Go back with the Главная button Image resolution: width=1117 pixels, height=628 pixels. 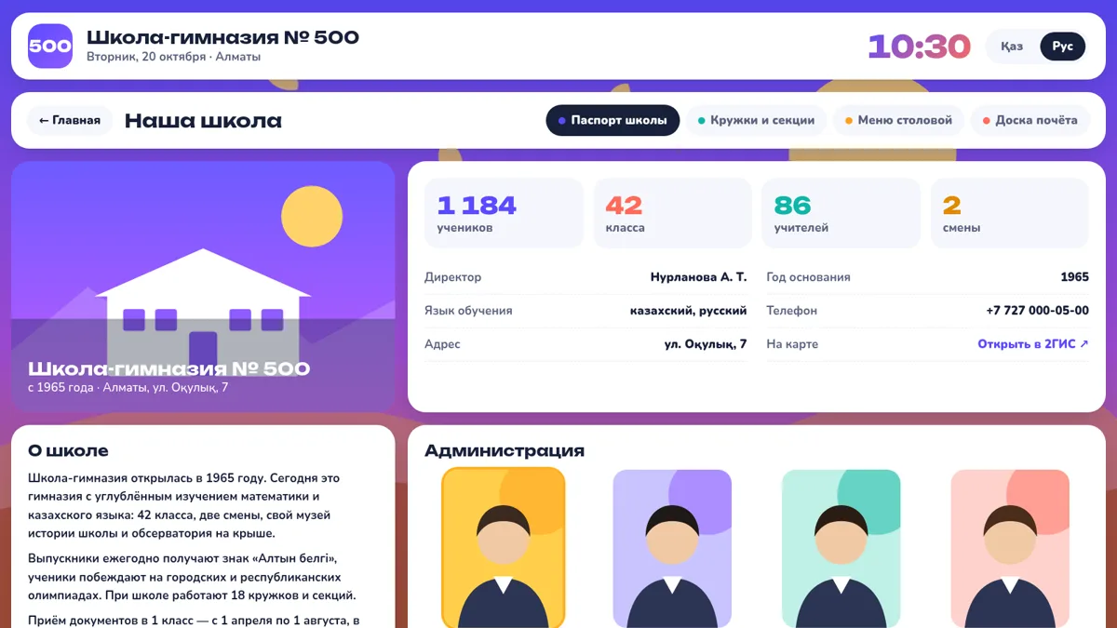(70, 120)
